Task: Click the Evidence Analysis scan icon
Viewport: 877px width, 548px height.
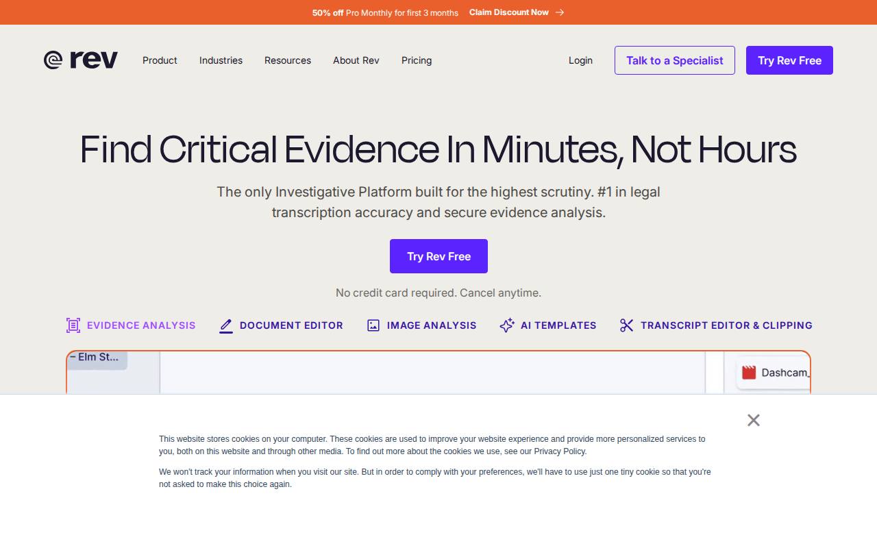Action: click(73, 325)
